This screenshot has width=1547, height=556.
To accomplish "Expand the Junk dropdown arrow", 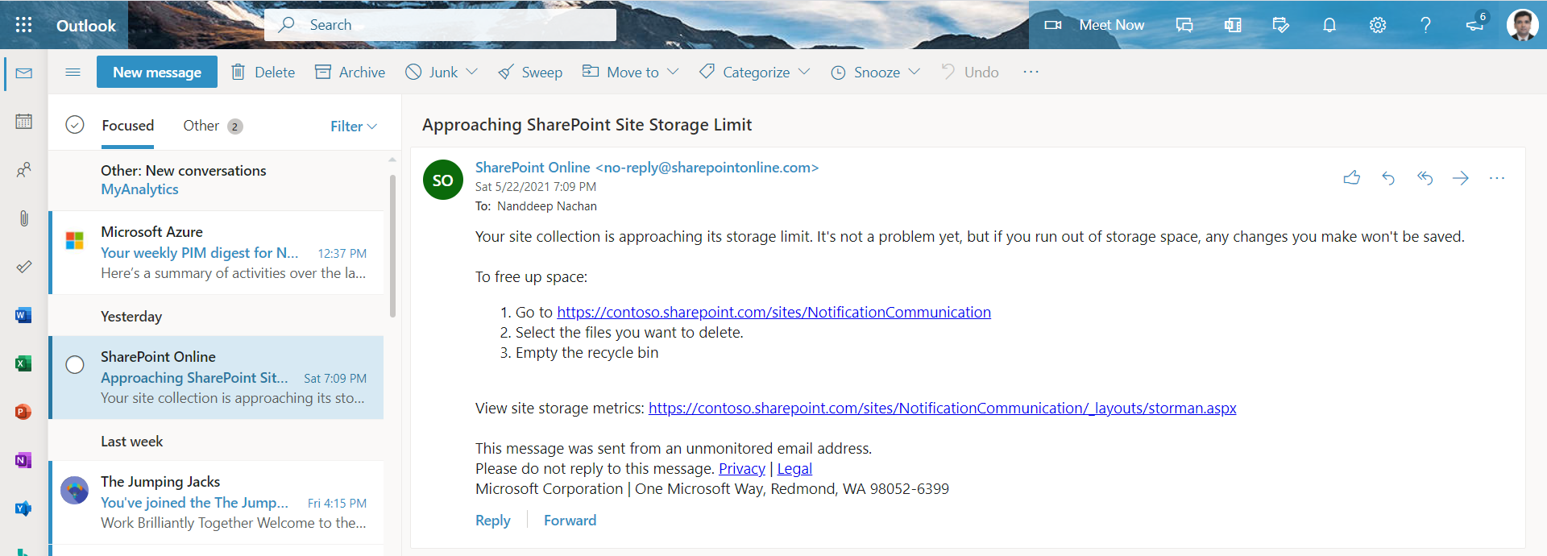I will click(472, 72).
